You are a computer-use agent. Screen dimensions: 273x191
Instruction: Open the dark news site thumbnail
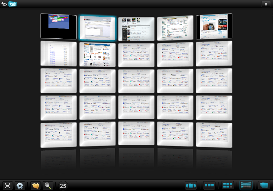coord(136,29)
